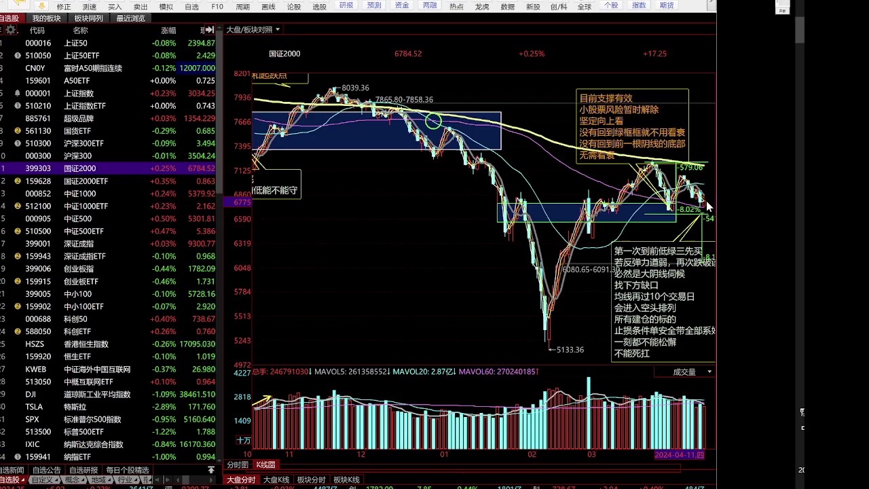Click the 期货 futures button

pos(667,5)
